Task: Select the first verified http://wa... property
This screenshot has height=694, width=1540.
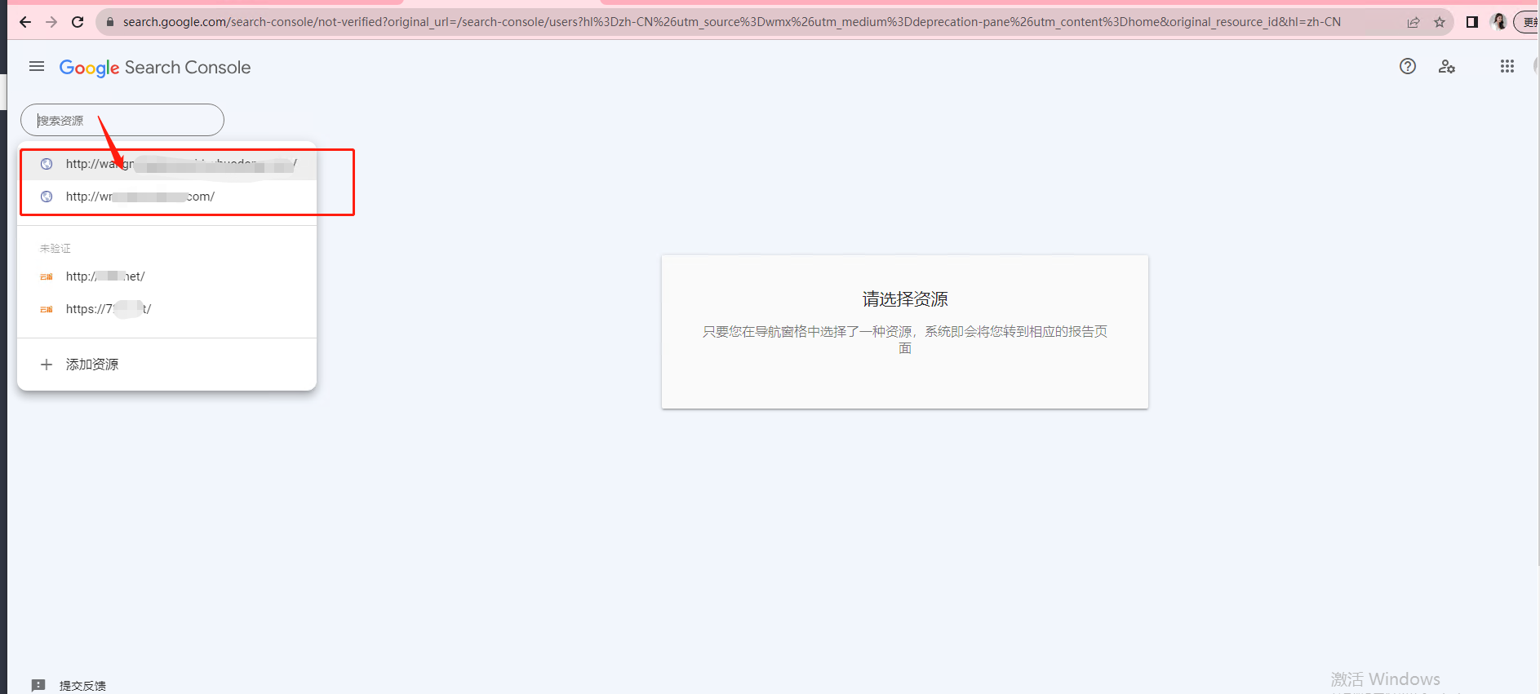Action: pos(167,164)
